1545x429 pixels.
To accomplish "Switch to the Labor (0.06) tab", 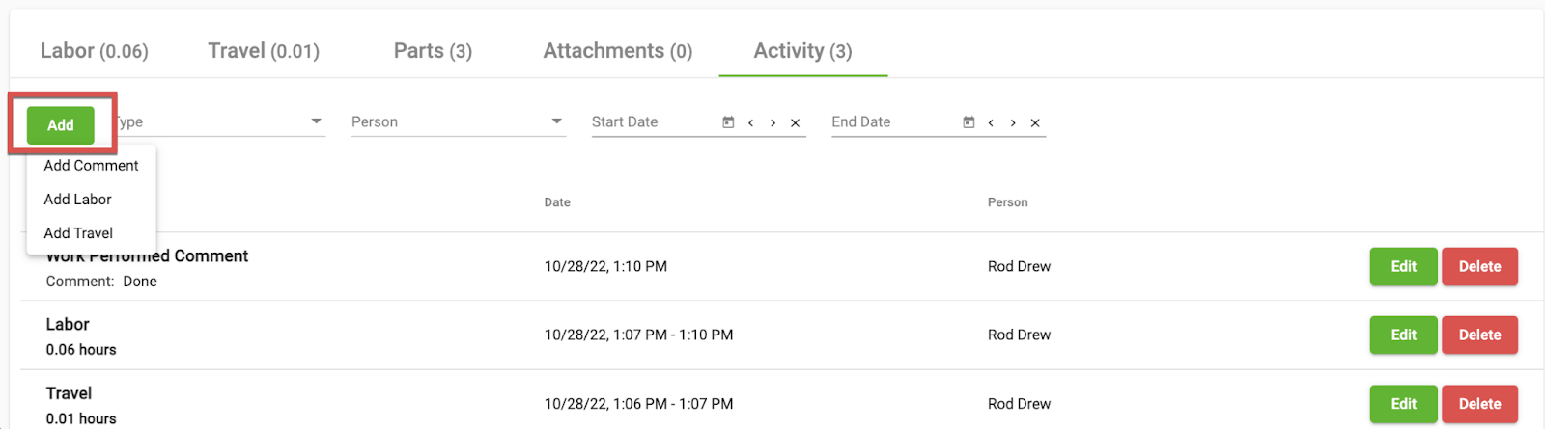I will click(95, 51).
